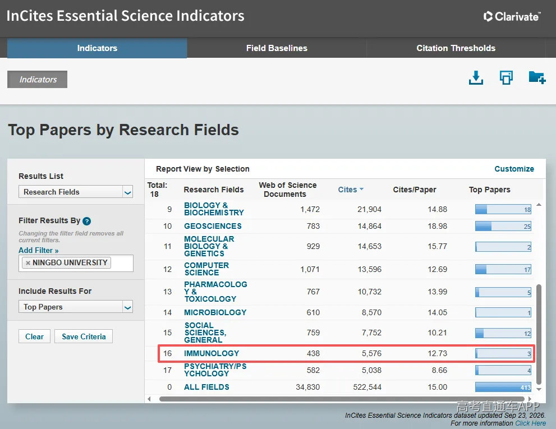556x429 pixels.
Task: Switch to the Indicators tab
Action: (97, 48)
